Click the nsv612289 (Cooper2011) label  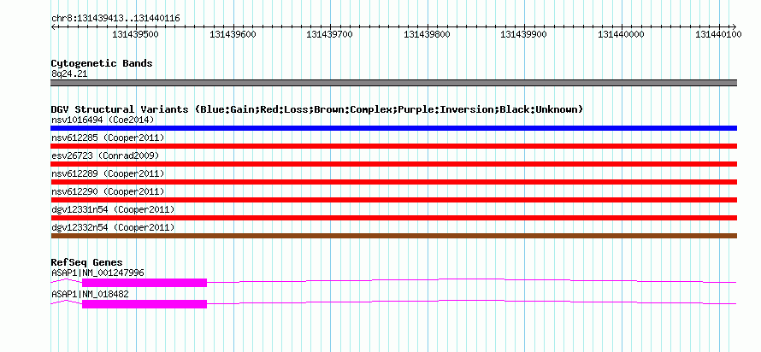point(108,173)
